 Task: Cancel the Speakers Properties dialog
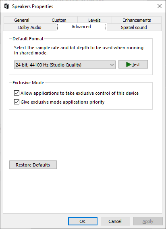(115, 221)
